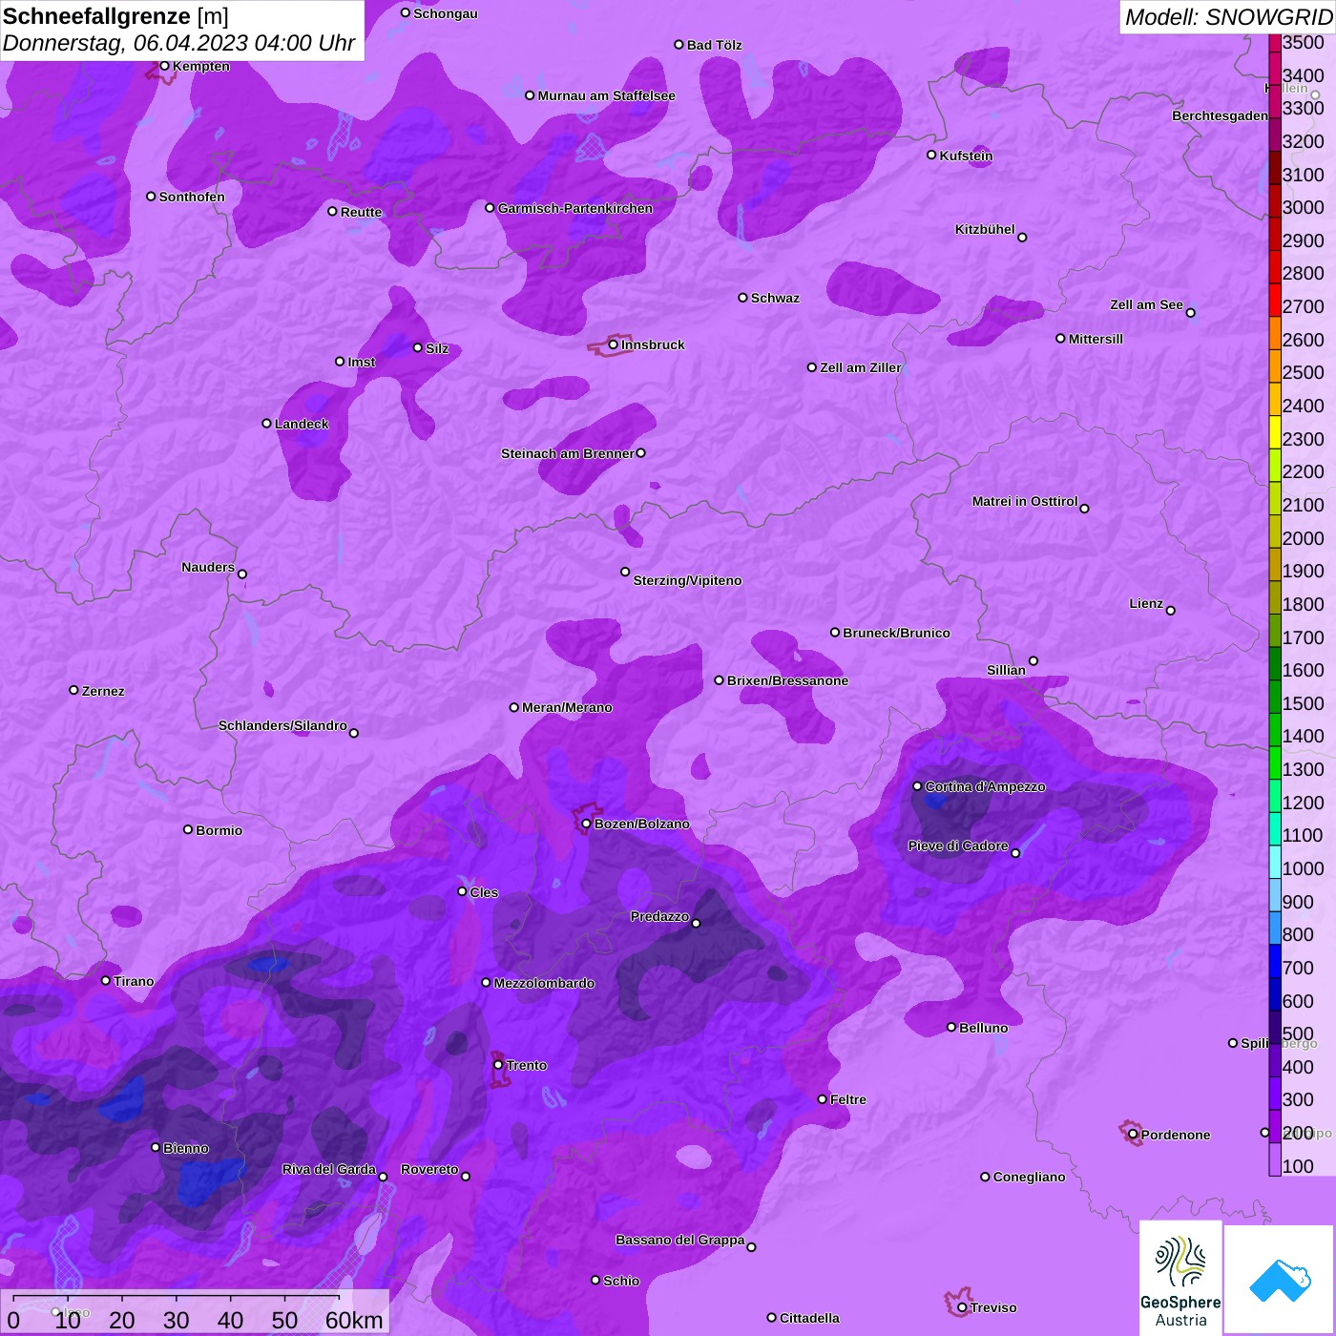Select the Tirano location dot

[106, 980]
